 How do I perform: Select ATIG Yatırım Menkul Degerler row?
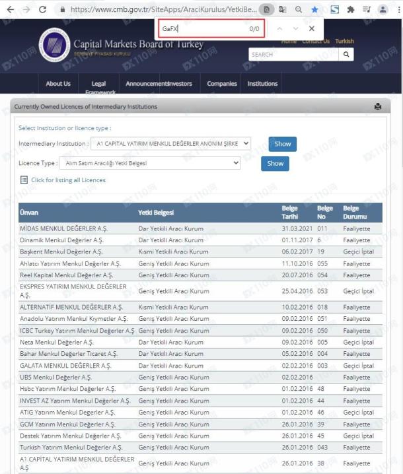tap(200, 413)
